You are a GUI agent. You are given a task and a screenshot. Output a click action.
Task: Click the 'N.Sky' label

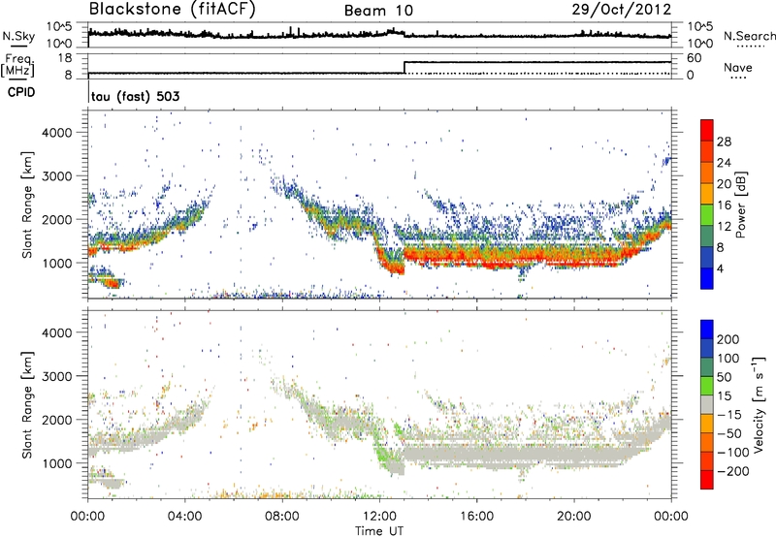pos(18,36)
